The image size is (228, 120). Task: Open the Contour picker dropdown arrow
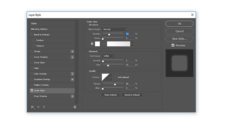point(110,77)
